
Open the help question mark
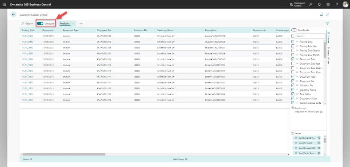tap(337, 4)
